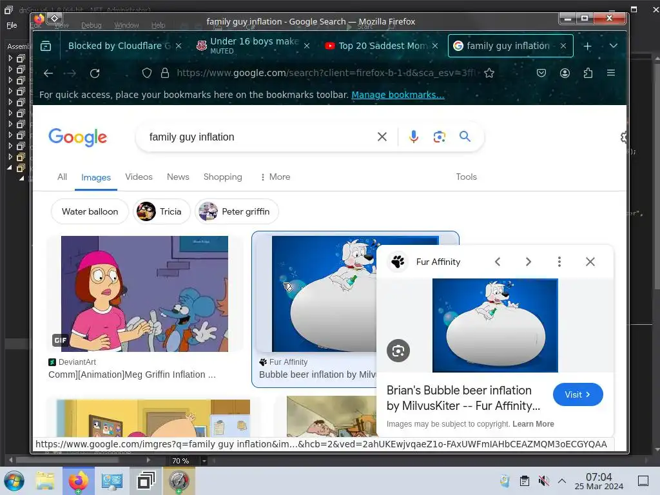Click the Manage bookmarks link
The image size is (660, 495).
coord(398,95)
